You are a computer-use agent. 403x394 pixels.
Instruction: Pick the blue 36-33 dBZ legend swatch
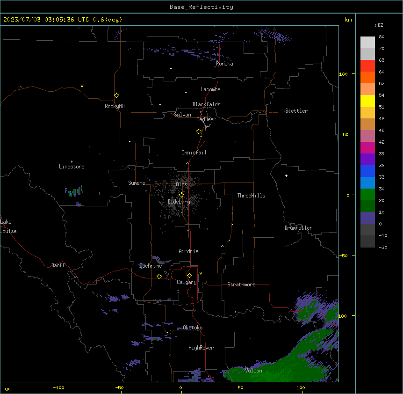click(367, 171)
